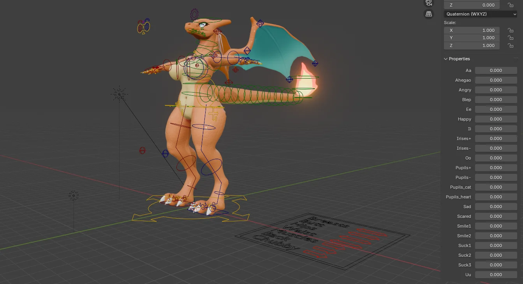Adjust the Angry property slider
Viewport: 523px width, 284px height.
(496, 89)
